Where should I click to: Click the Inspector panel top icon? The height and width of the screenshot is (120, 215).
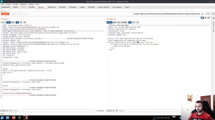[213, 18]
